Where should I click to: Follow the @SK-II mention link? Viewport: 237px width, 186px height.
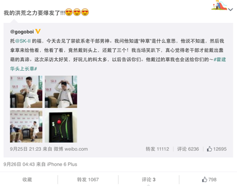coord(23,41)
